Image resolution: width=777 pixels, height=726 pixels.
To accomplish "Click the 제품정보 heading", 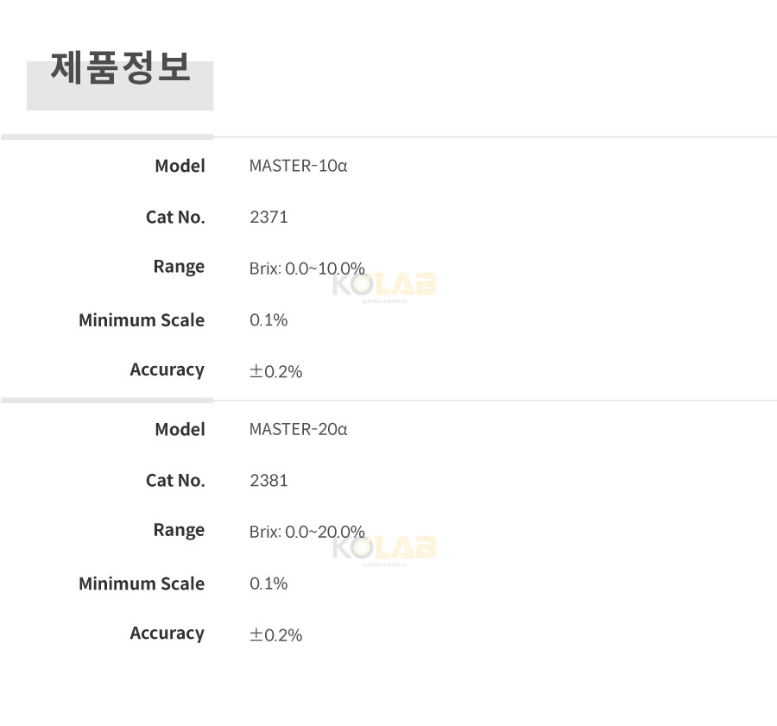I will [x=120, y=67].
